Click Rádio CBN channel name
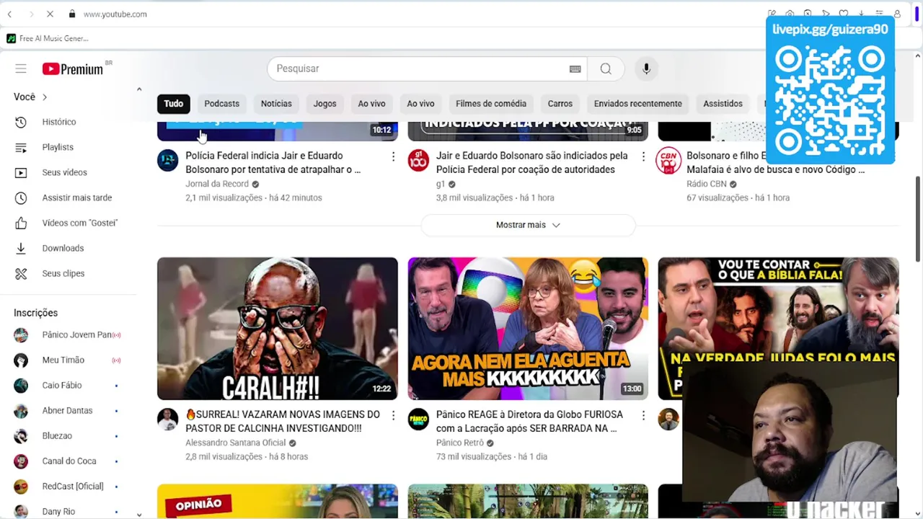Screen dimensions: 923x519 pyautogui.click(x=707, y=184)
